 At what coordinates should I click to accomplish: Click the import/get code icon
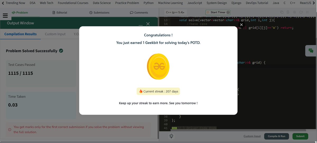[x=288, y=12]
